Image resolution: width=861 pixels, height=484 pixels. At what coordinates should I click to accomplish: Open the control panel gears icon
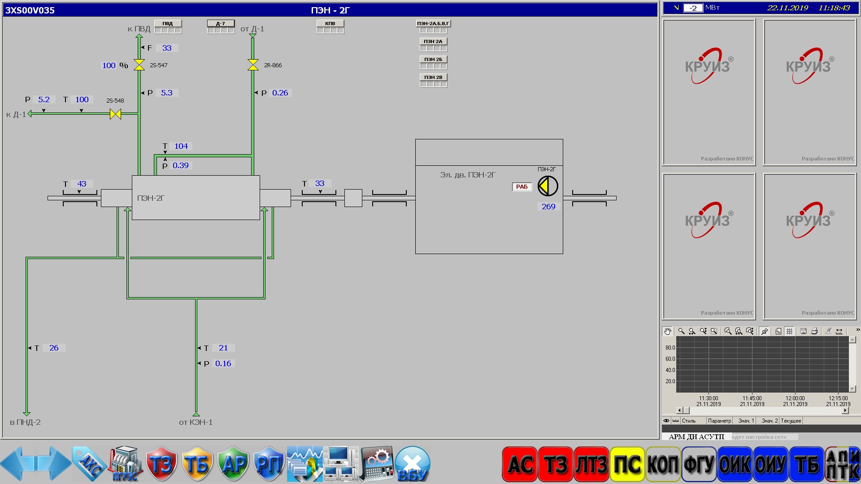point(377,464)
